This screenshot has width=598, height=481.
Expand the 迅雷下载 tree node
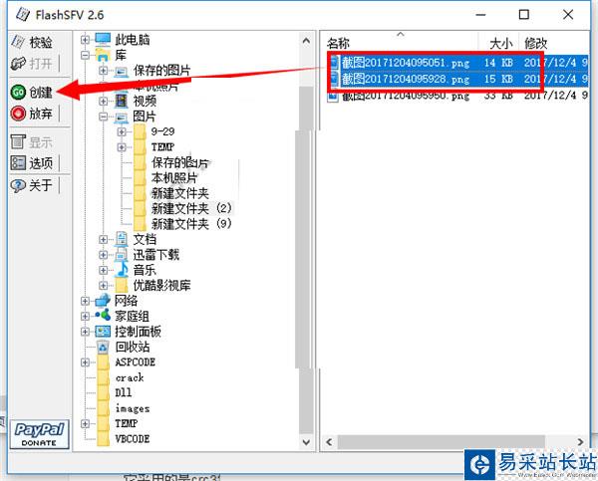(x=103, y=255)
